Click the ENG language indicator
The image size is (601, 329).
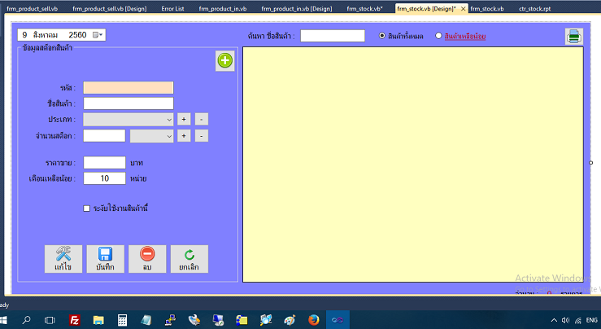[592, 320]
